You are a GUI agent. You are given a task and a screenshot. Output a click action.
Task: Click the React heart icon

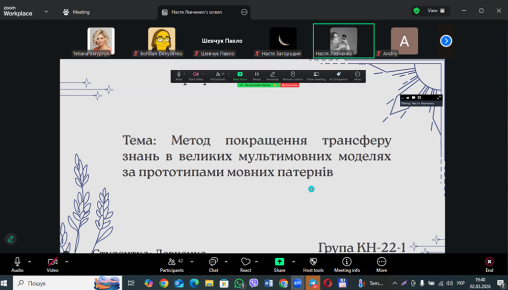(x=245, y=262)
